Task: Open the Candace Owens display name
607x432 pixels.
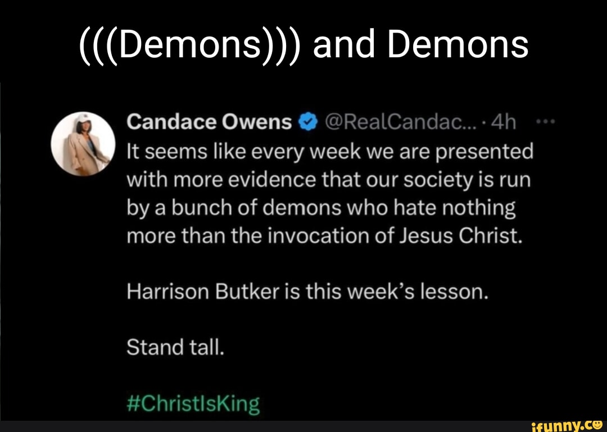Action: click(210, 122)
